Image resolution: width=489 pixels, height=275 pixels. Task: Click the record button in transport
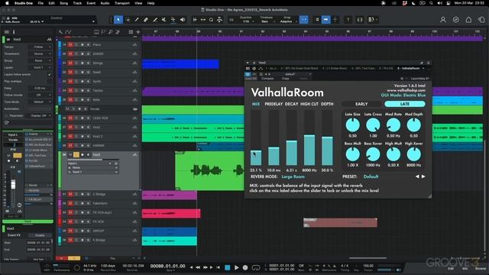point(245,267)
